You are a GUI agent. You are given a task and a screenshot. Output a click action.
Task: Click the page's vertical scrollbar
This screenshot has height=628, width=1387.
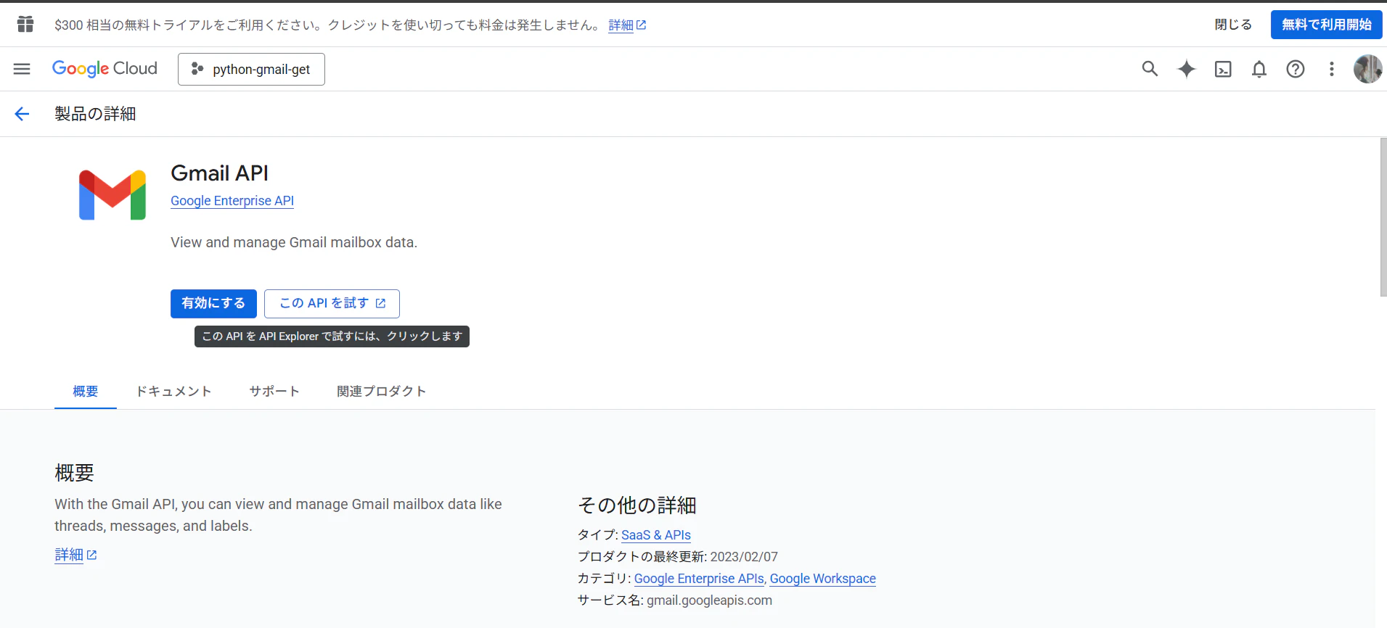point(1383,218)
